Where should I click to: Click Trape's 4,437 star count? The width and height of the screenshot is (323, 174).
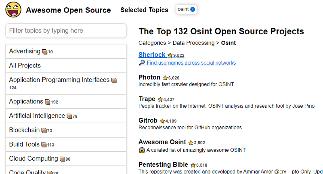169,100
